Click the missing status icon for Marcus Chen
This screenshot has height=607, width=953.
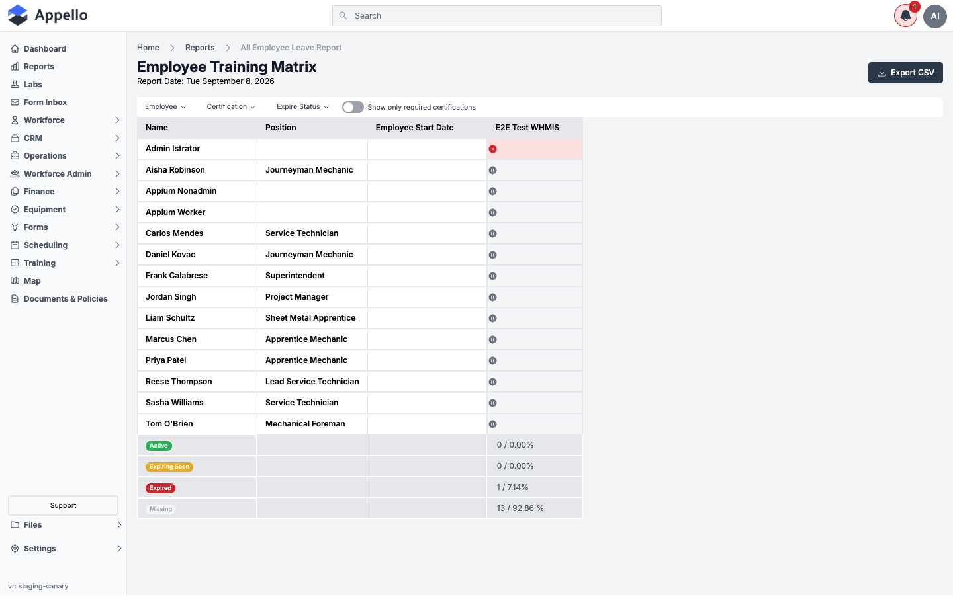click(x=492, y=340)
